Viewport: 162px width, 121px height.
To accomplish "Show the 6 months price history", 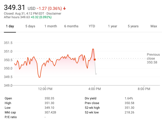I will pyautogui.click(x=71, y=26).
